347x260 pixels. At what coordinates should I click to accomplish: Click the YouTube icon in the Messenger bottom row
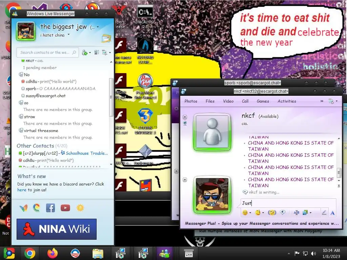point(65,208)
